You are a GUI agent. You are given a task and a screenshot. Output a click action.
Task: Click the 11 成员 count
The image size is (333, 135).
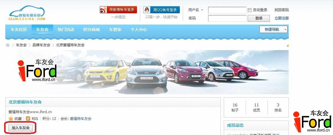point(256,108)
